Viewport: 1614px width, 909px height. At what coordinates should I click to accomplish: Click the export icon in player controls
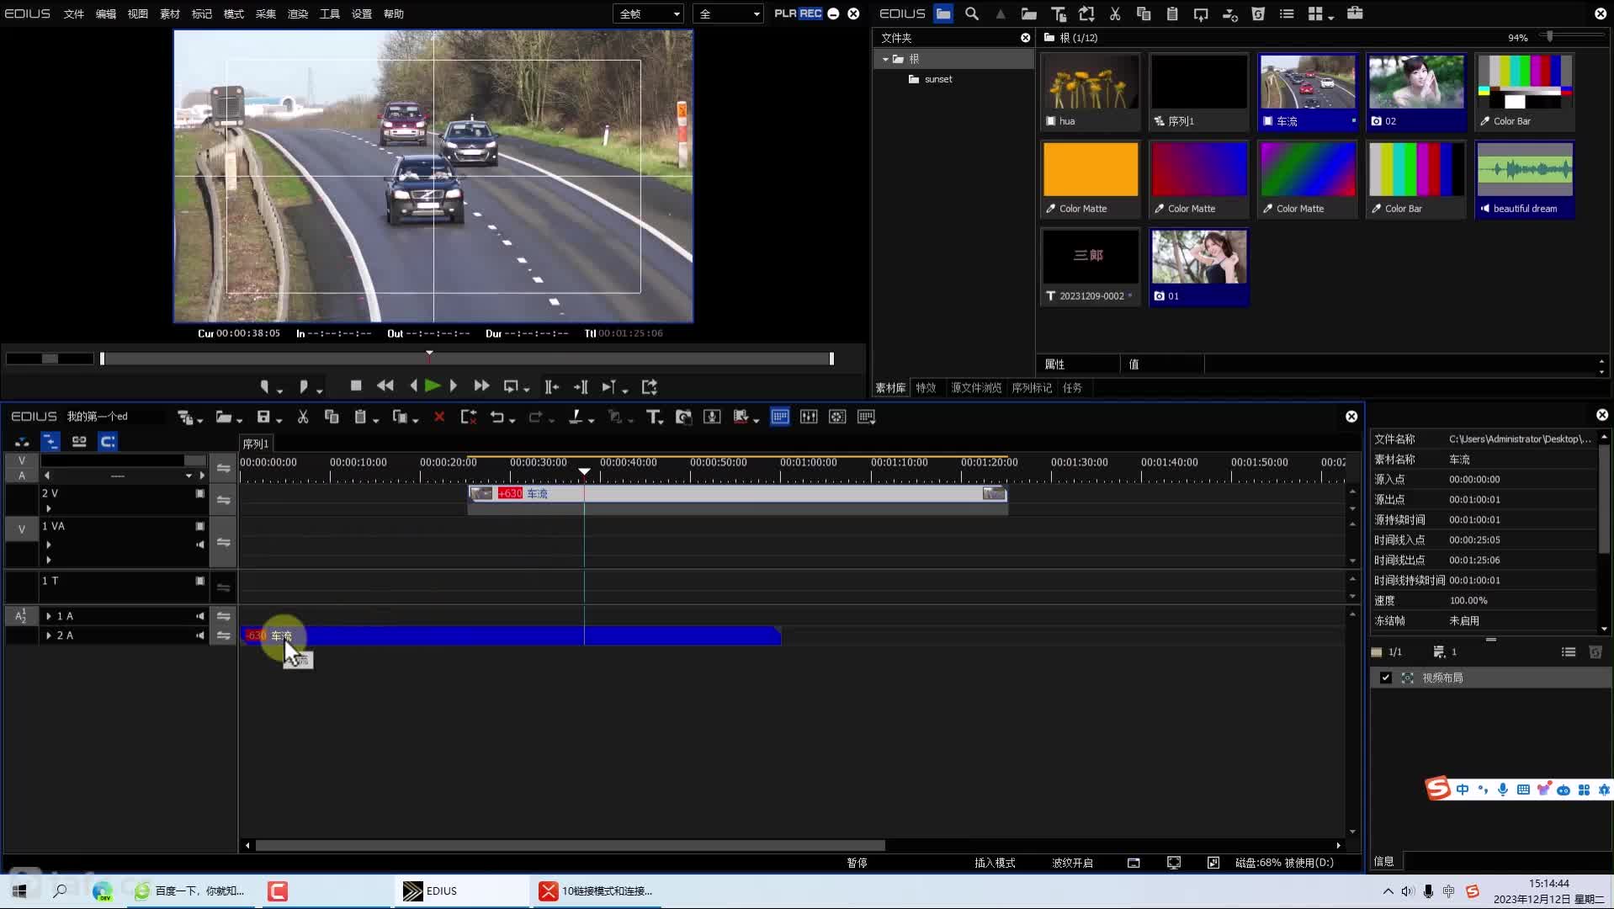[649, 386]
